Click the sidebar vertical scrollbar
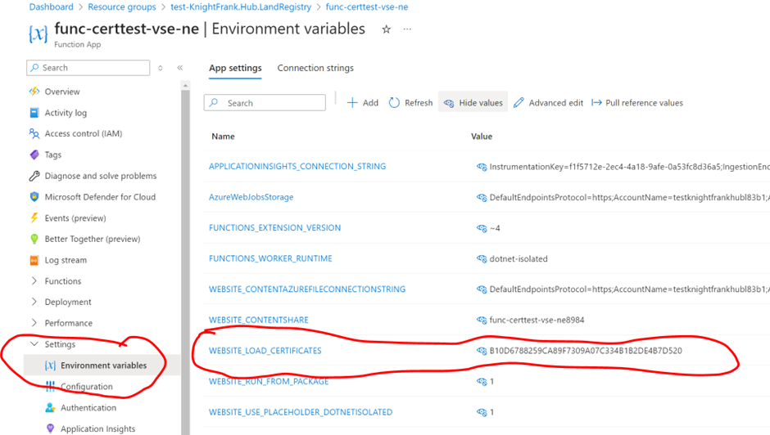This screenshot has width=770, height=435. (x=185, y=260)
